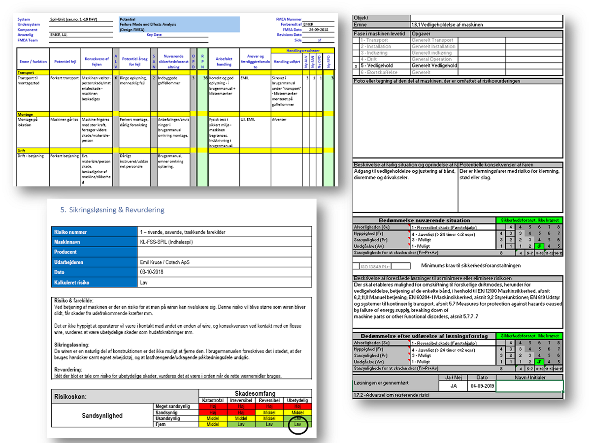Tick the phase cell next to 4 - Drift
The image size is (591, 443).
(356, 59)
